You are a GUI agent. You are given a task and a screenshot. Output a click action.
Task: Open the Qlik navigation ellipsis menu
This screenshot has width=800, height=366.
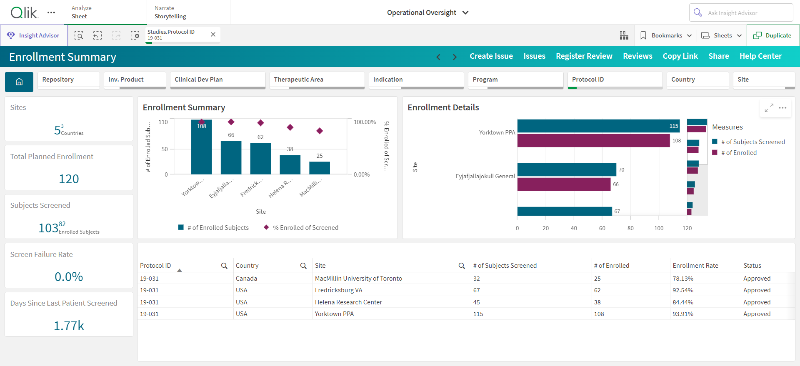[x=51, y=12]
